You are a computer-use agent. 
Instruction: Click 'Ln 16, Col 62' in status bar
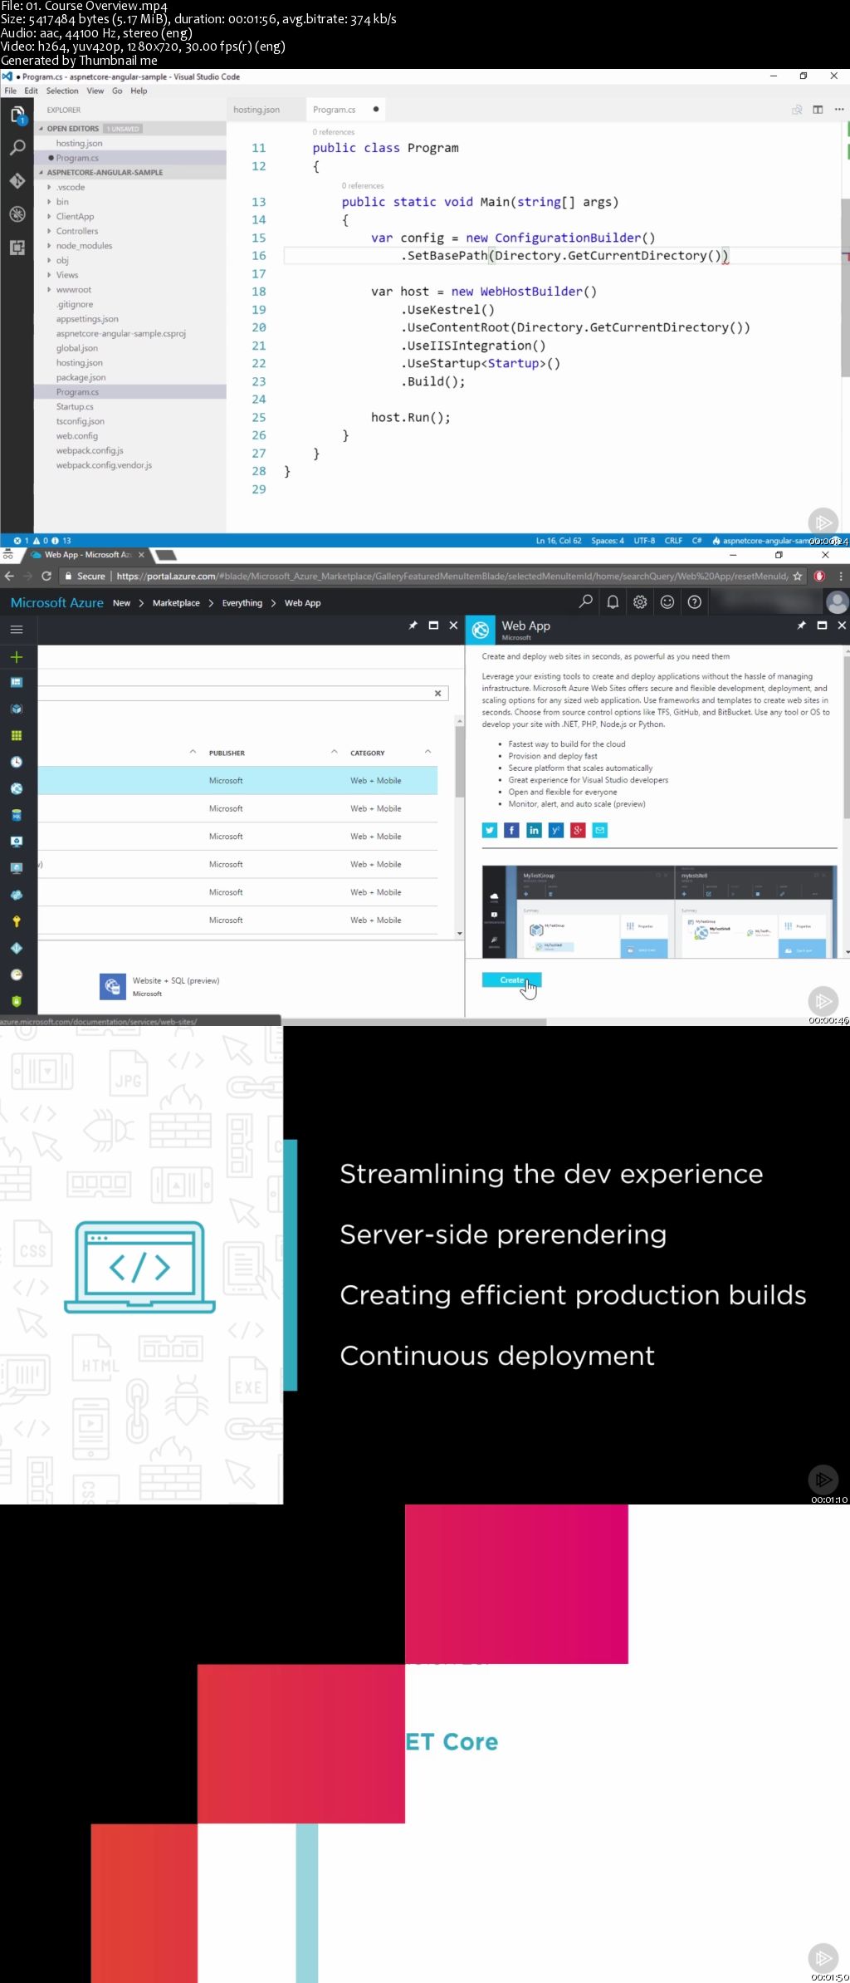[x=559, y=541]
